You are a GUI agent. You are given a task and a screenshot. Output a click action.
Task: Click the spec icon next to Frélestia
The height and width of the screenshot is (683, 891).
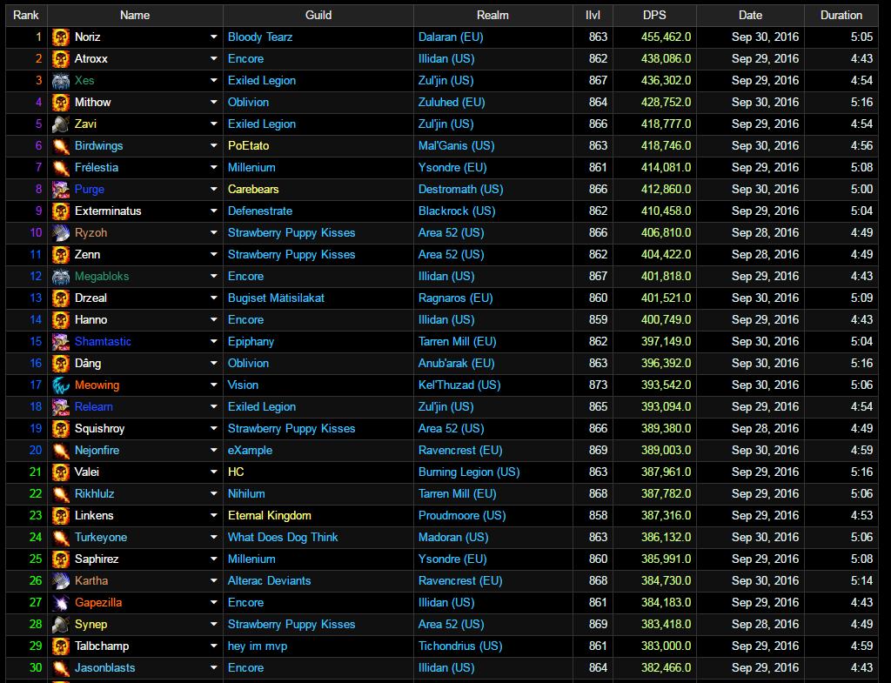point(61,168)
